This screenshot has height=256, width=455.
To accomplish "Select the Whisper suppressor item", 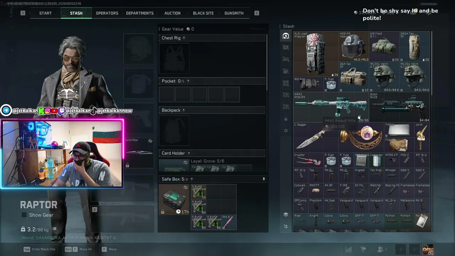I will point(392,175).
